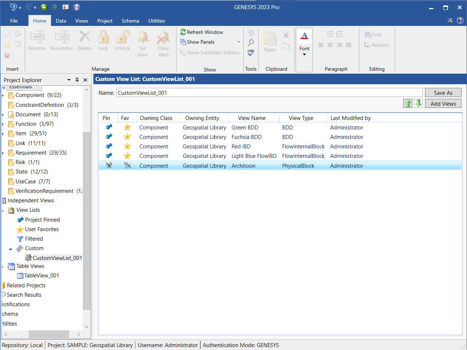
Task: Open Project Pinned view list
Action: (x=42, y=220)
